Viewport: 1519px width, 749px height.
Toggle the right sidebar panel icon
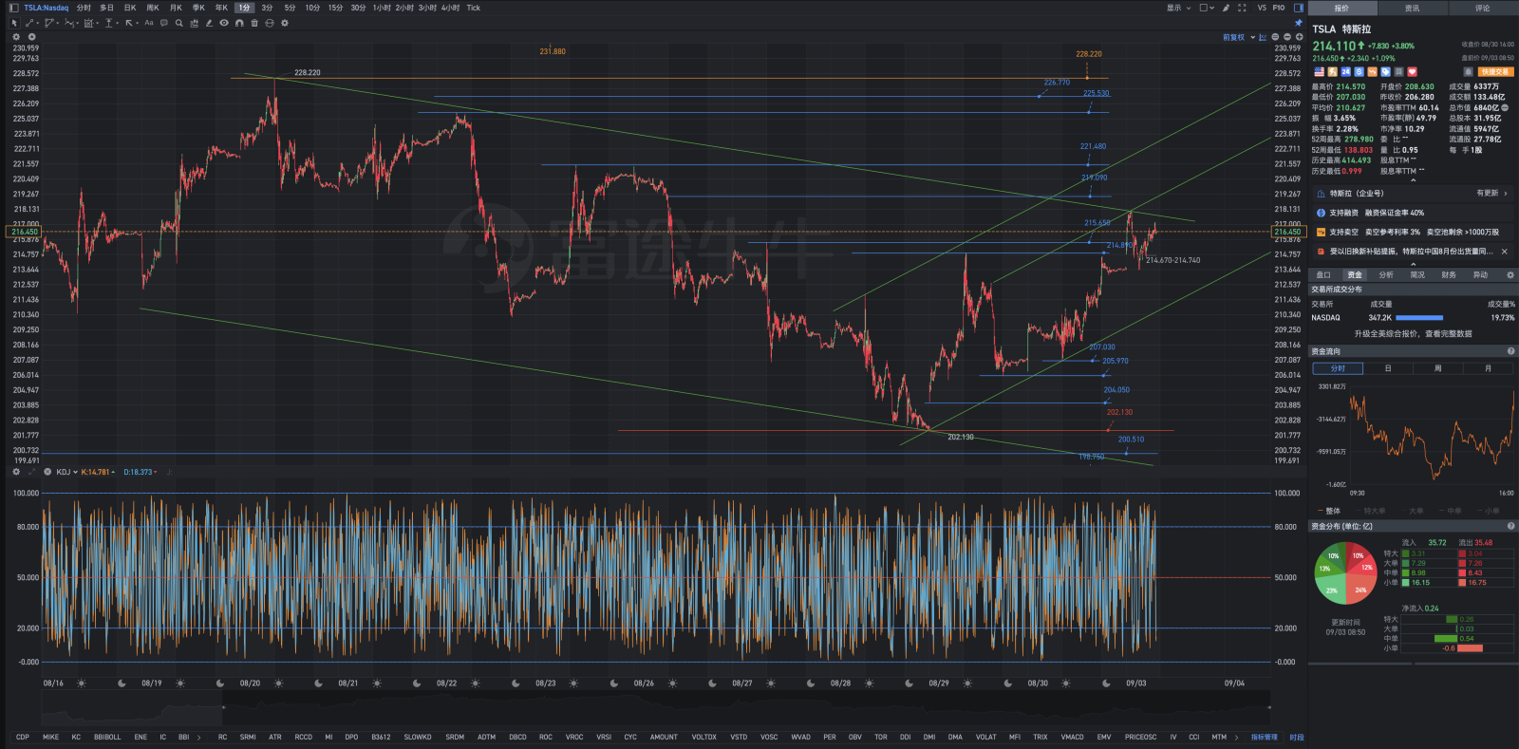[1299, 8]
